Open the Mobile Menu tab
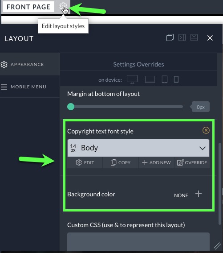 pos(30,87)
